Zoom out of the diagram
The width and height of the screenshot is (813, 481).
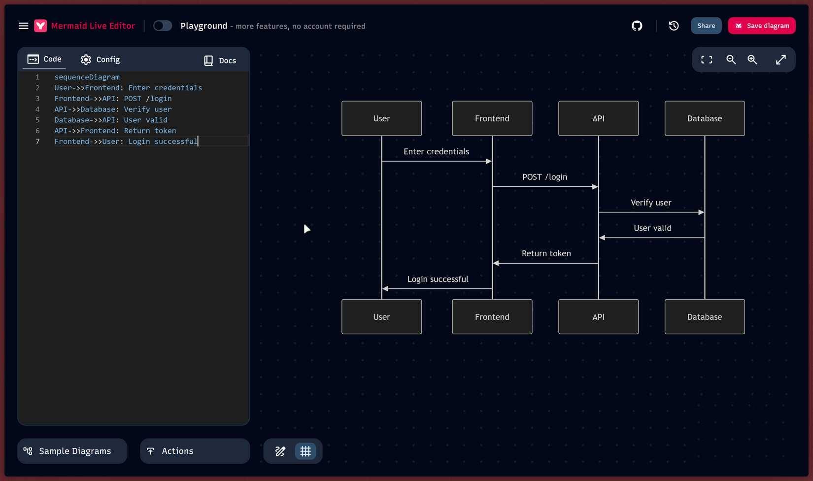pos(731,60)
